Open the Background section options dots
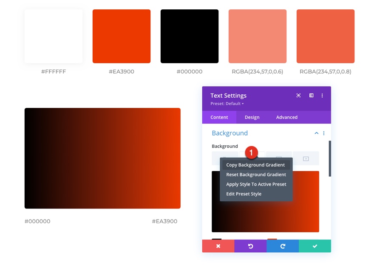Viewport: 374px width, 268px height. 324,133
